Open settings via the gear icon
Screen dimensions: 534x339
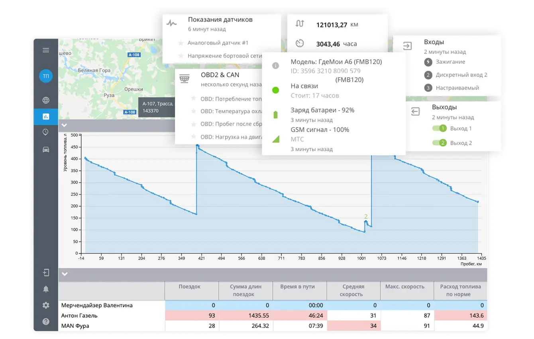(x=45, y=305)
